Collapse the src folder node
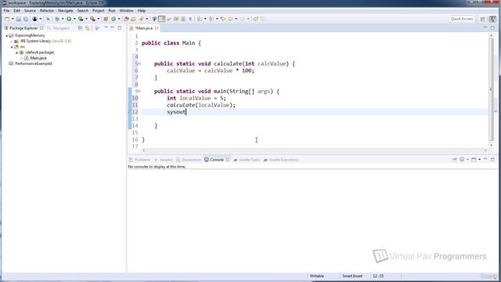Viewport: 501px width, 282px height. point(12,47)
